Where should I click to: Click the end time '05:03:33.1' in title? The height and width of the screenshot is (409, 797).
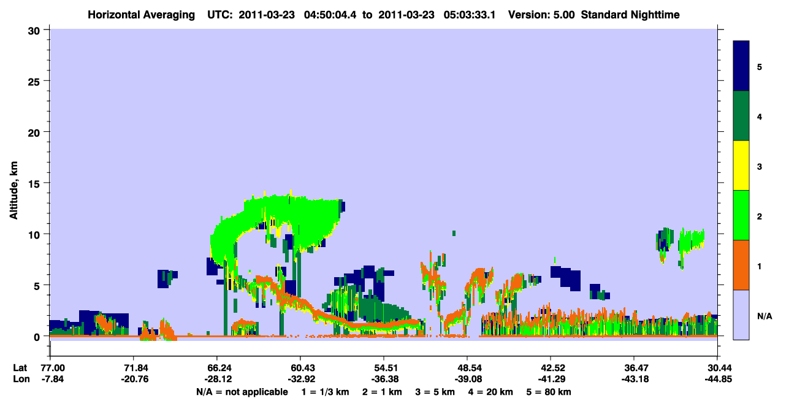471,14
